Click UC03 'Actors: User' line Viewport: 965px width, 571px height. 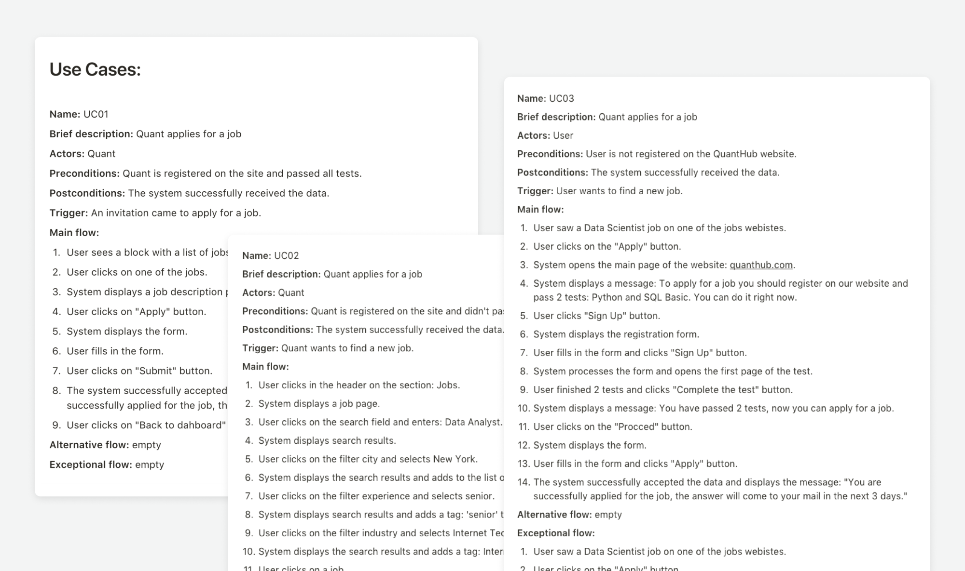click(x=545, y=135)
